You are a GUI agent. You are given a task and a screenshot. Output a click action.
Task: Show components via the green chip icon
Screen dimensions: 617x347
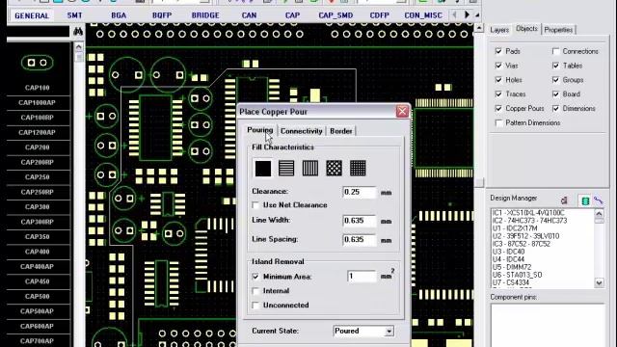click(x=585, y=200)
